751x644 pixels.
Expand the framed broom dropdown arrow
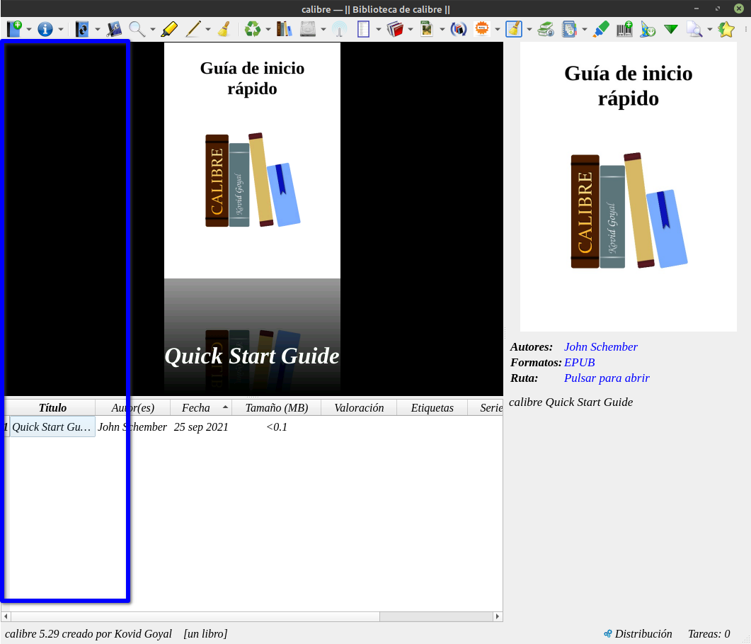pos(529,30)
